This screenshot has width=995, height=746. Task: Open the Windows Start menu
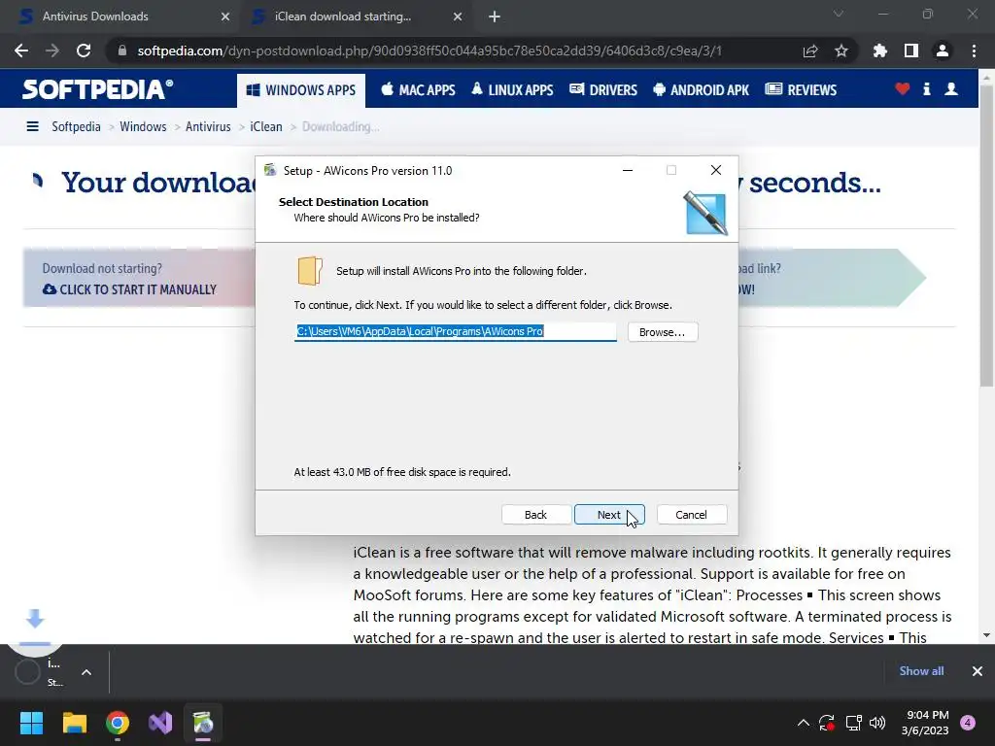click(x=31, y=723)
